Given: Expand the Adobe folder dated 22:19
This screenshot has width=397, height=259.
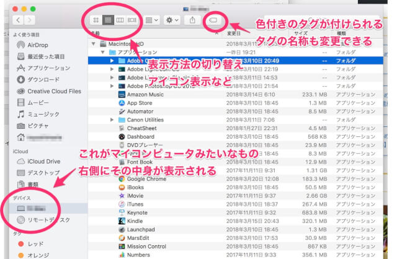Looking at the screenshot, I should pos(112,69).
